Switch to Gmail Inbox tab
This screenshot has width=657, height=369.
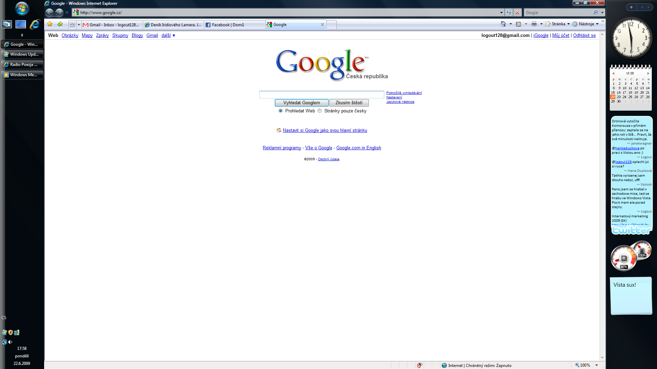coord(113,25)
